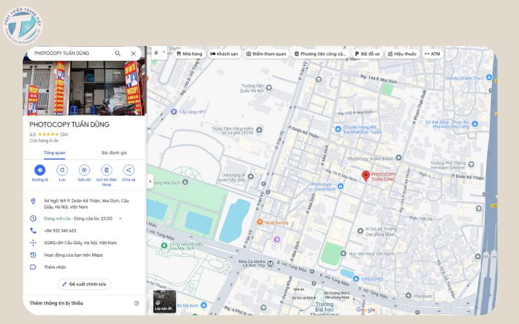
Task: Collapse the side panel arrow
Action: 151,181
